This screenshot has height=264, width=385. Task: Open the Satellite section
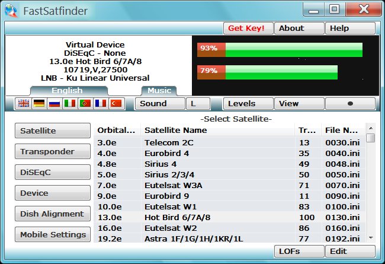(x=53, y=131)
